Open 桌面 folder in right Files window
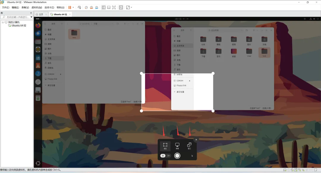Image resolution: width=321 pixels, height=173 pixels. coord(234,53)
